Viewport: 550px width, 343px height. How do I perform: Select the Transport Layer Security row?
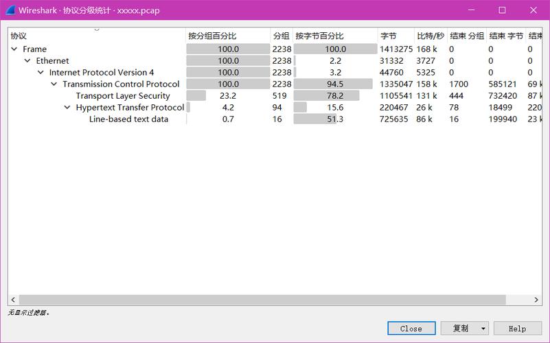[x=122, y=96]
